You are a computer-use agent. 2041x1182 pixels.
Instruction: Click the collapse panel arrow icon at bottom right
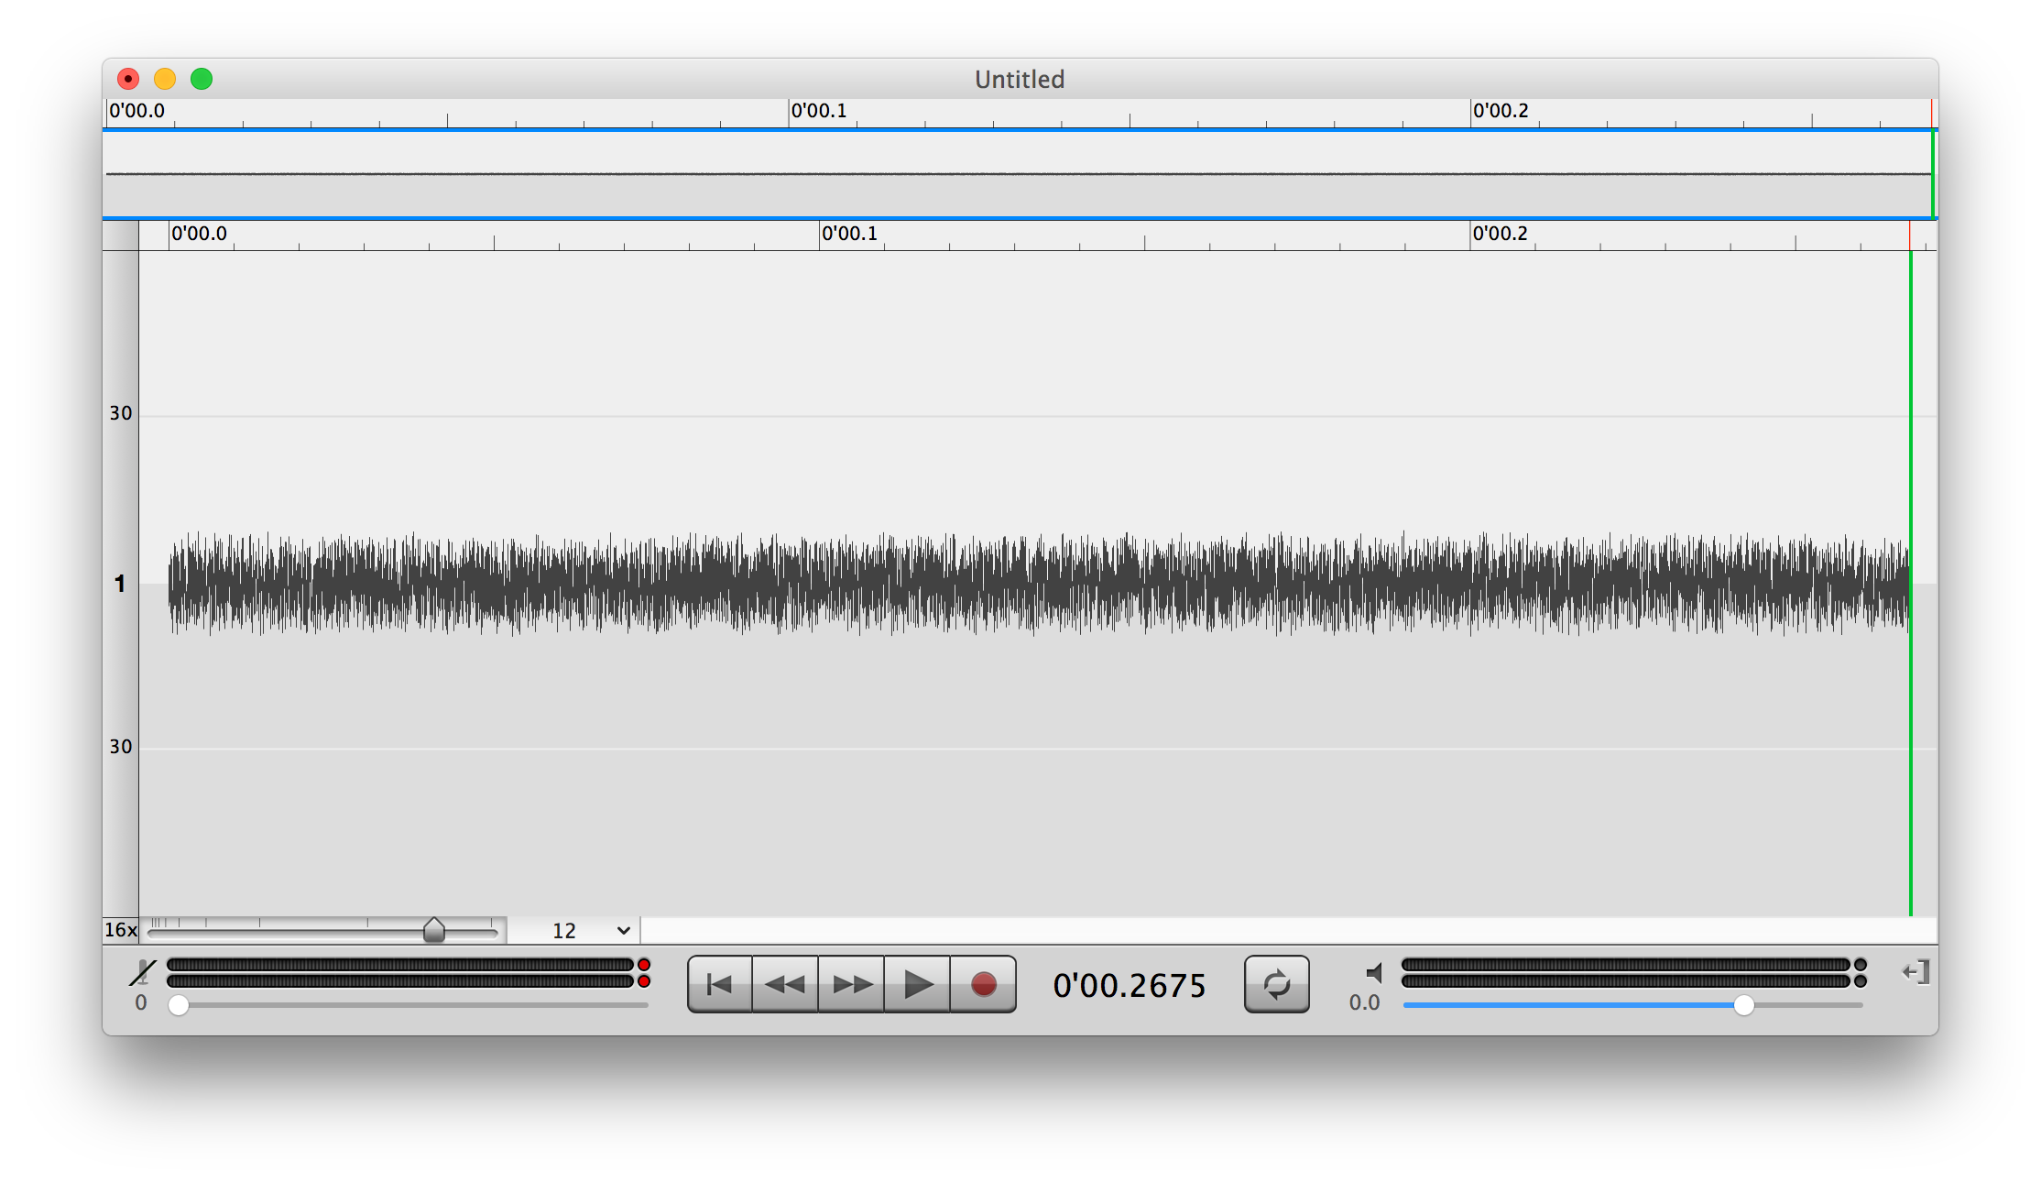pyautogui.click(x=1915, y=972)
